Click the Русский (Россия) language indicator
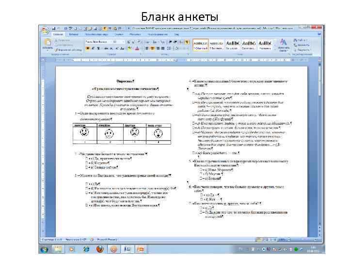Image resolution: width=349 pixels, height=261 pixels. pos(107,240)
